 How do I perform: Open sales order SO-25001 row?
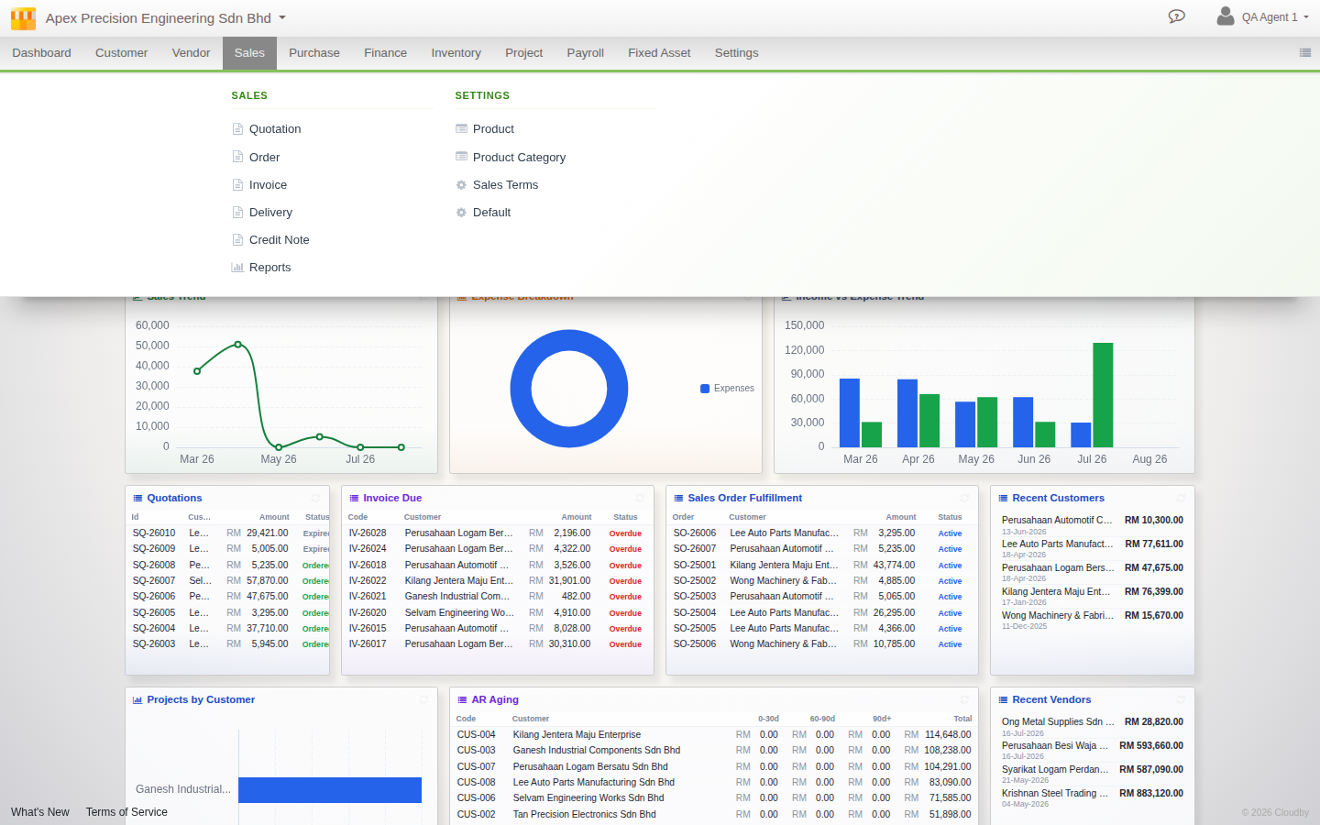pyautogui.click(x=821, y=565)
